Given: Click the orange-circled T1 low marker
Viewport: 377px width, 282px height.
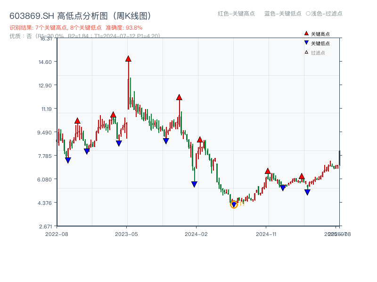Looking at the screenshot, I should tap(234, 204).
